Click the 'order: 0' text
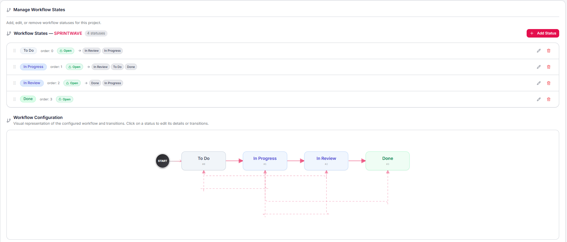Viewport: 567px width, 242px height. 47,51
